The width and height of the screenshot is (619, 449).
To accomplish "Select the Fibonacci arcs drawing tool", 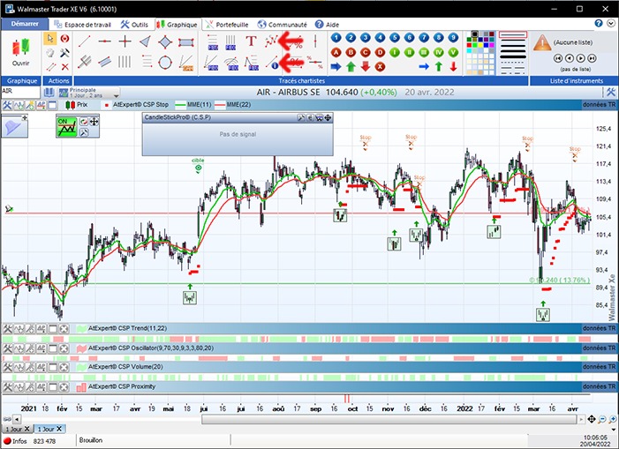I will click(231, 64).
